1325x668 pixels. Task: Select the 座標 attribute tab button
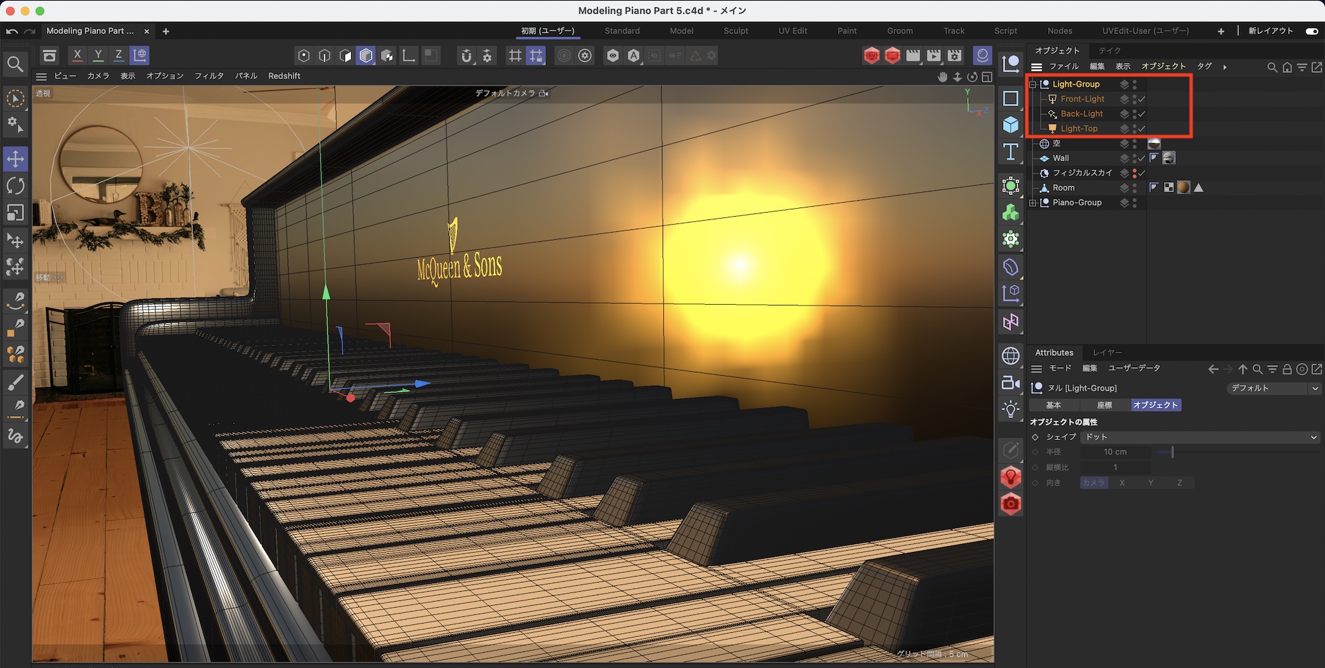[x=1104, y=405]
